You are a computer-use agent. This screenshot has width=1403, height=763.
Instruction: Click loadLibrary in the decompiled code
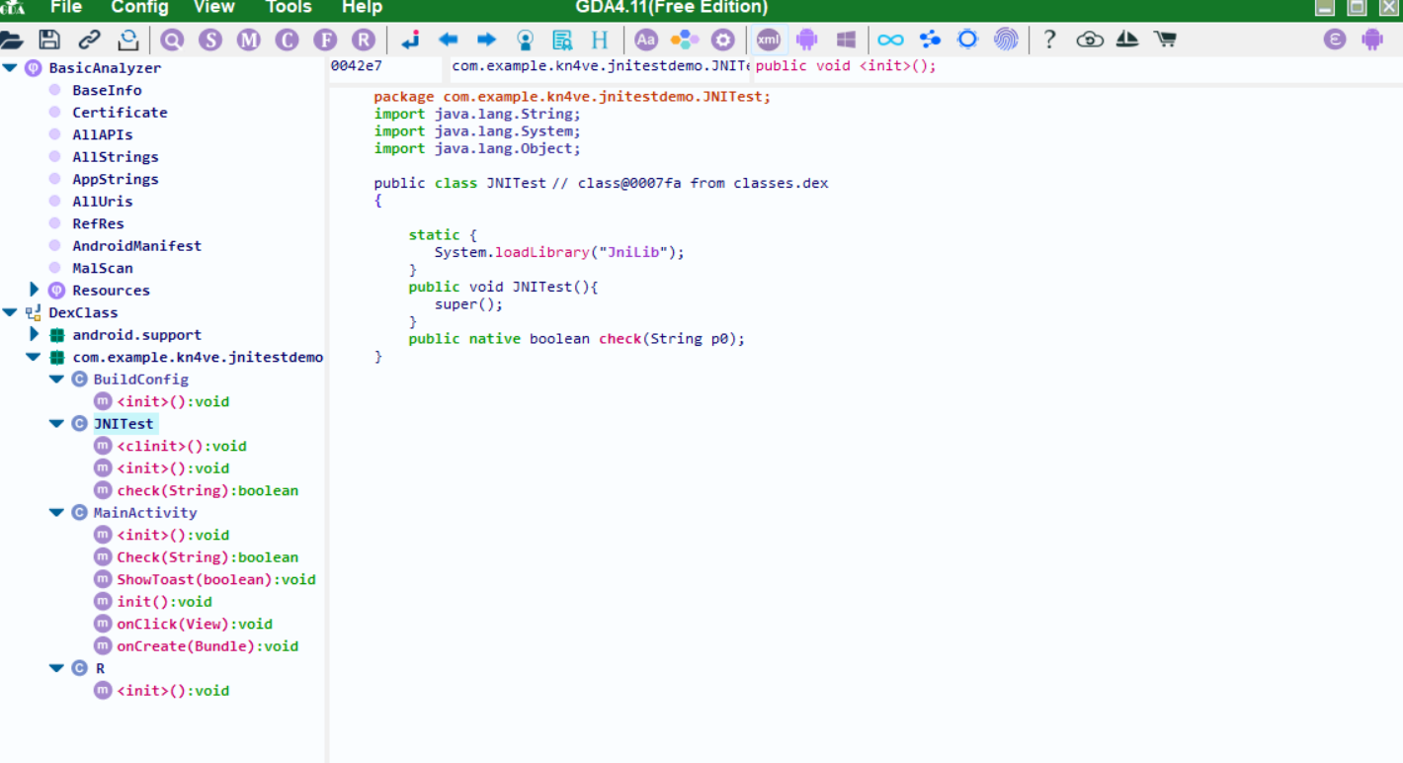click(x=542, y=252)
